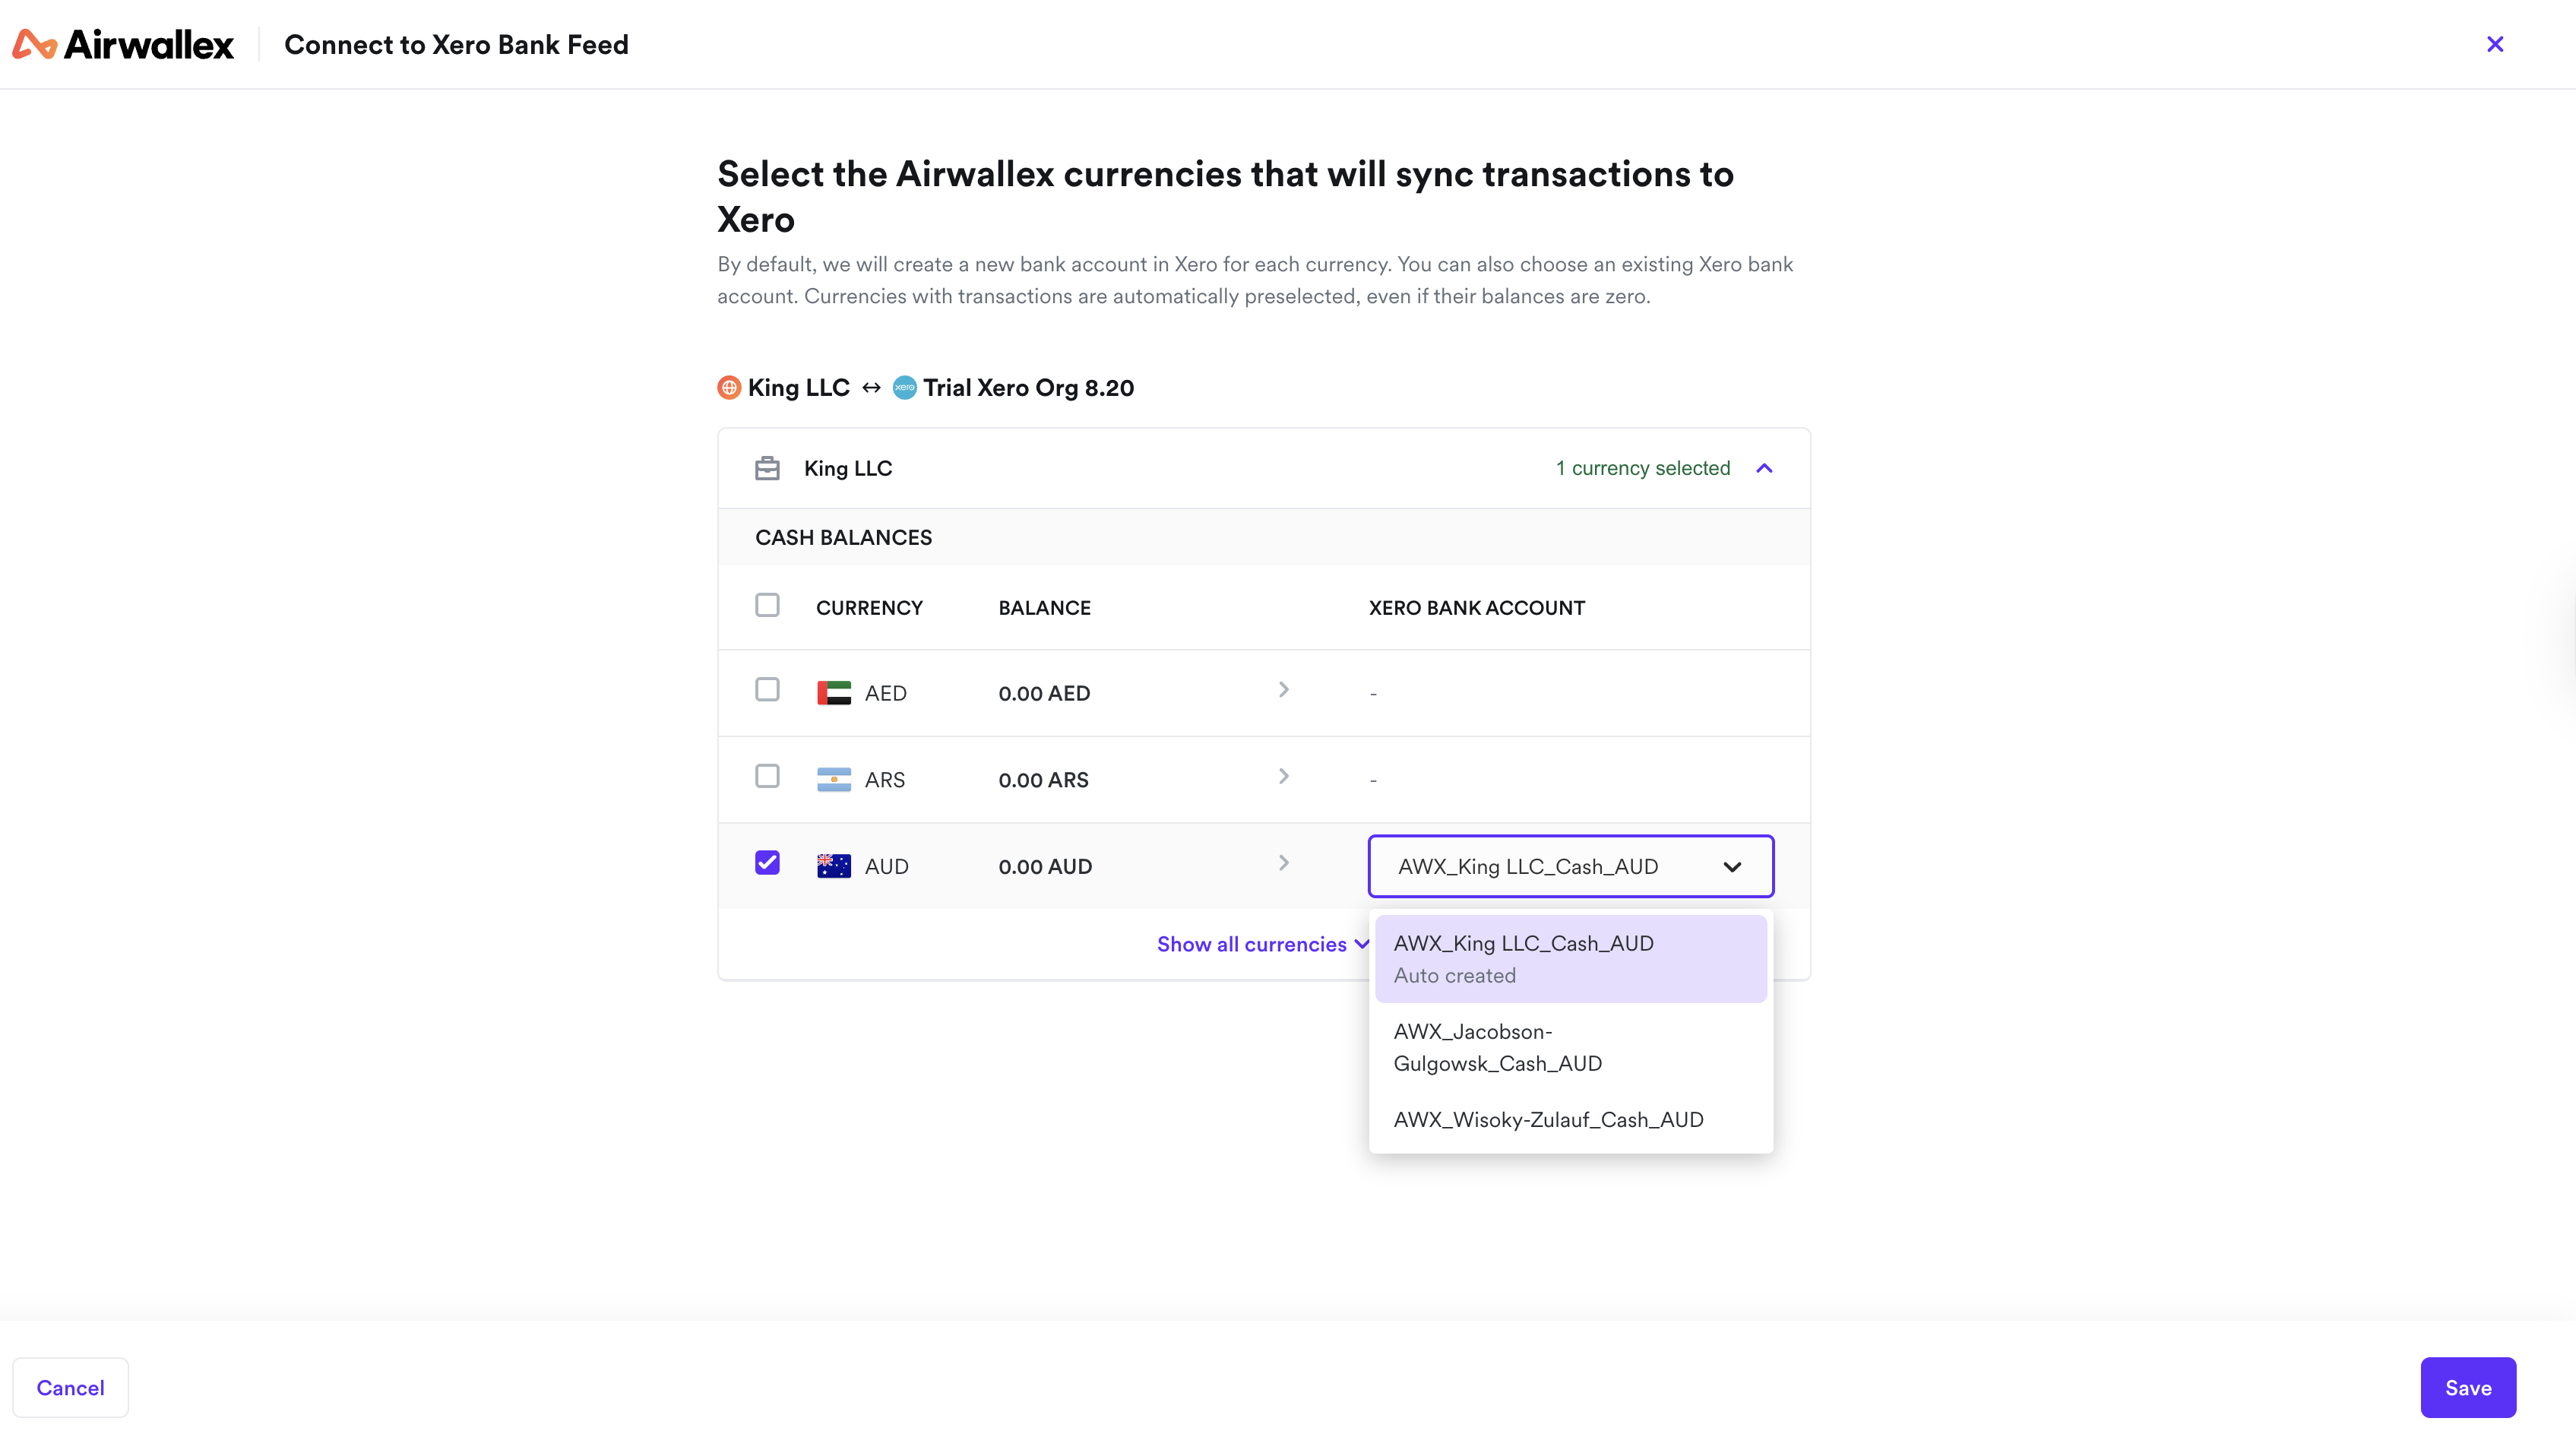2576x1453 pixels.
Task: Check the AED currency checkbox
Action: [767, 690]
